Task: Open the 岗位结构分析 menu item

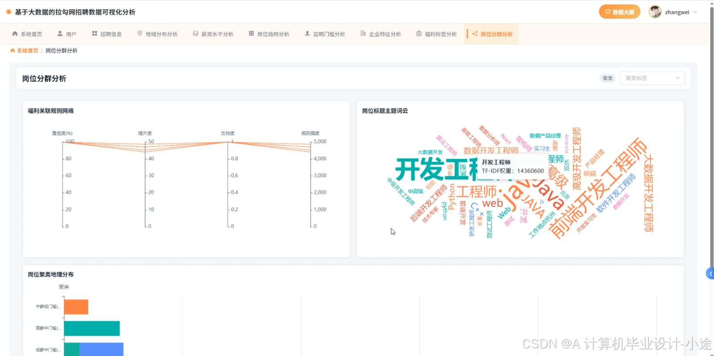Action: [269, 34]
